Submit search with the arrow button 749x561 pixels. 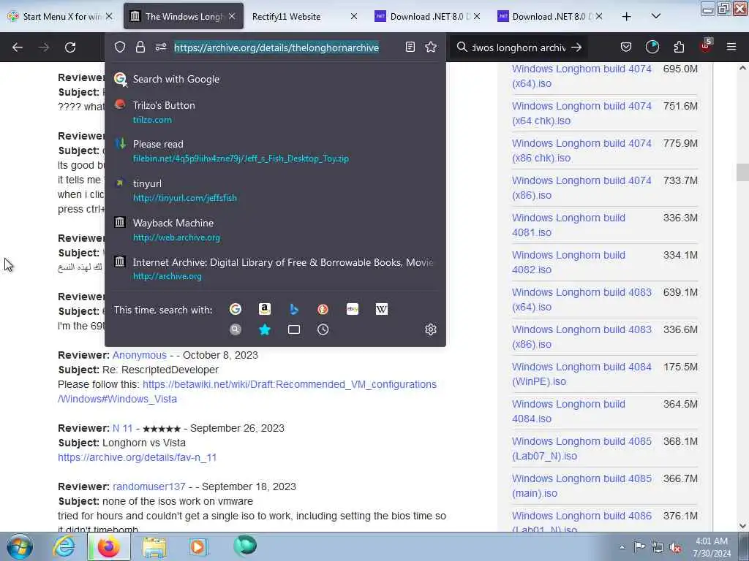576,47
